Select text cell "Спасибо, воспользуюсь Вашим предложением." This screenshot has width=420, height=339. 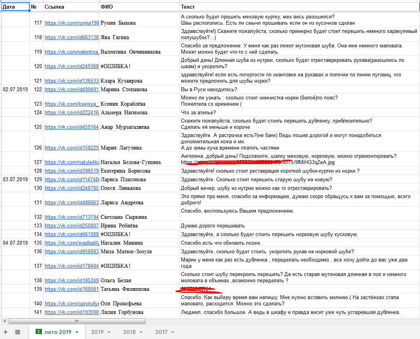[299, 214]
